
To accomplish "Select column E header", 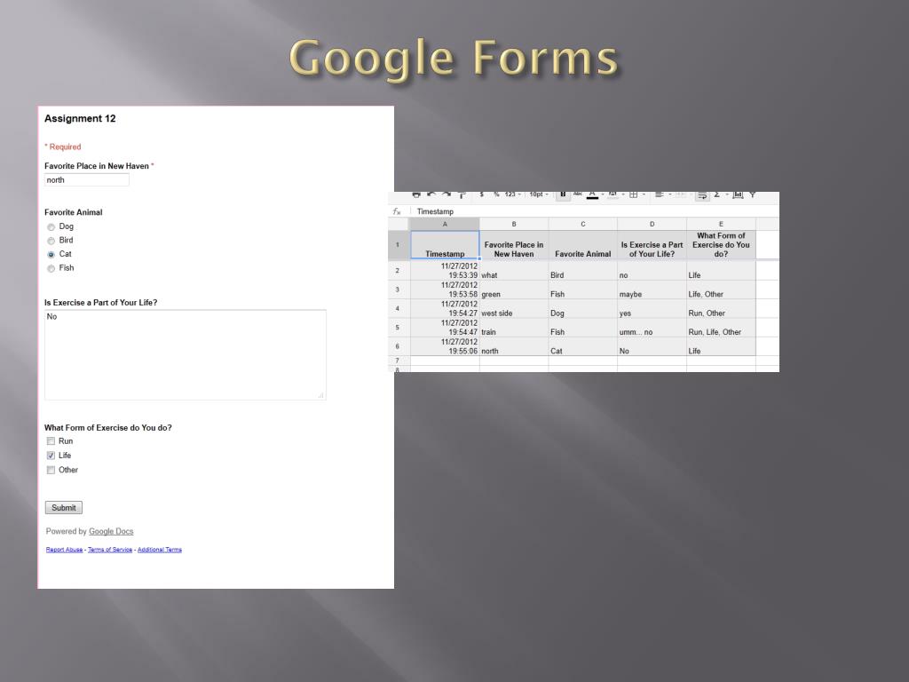I will point(721,224).
